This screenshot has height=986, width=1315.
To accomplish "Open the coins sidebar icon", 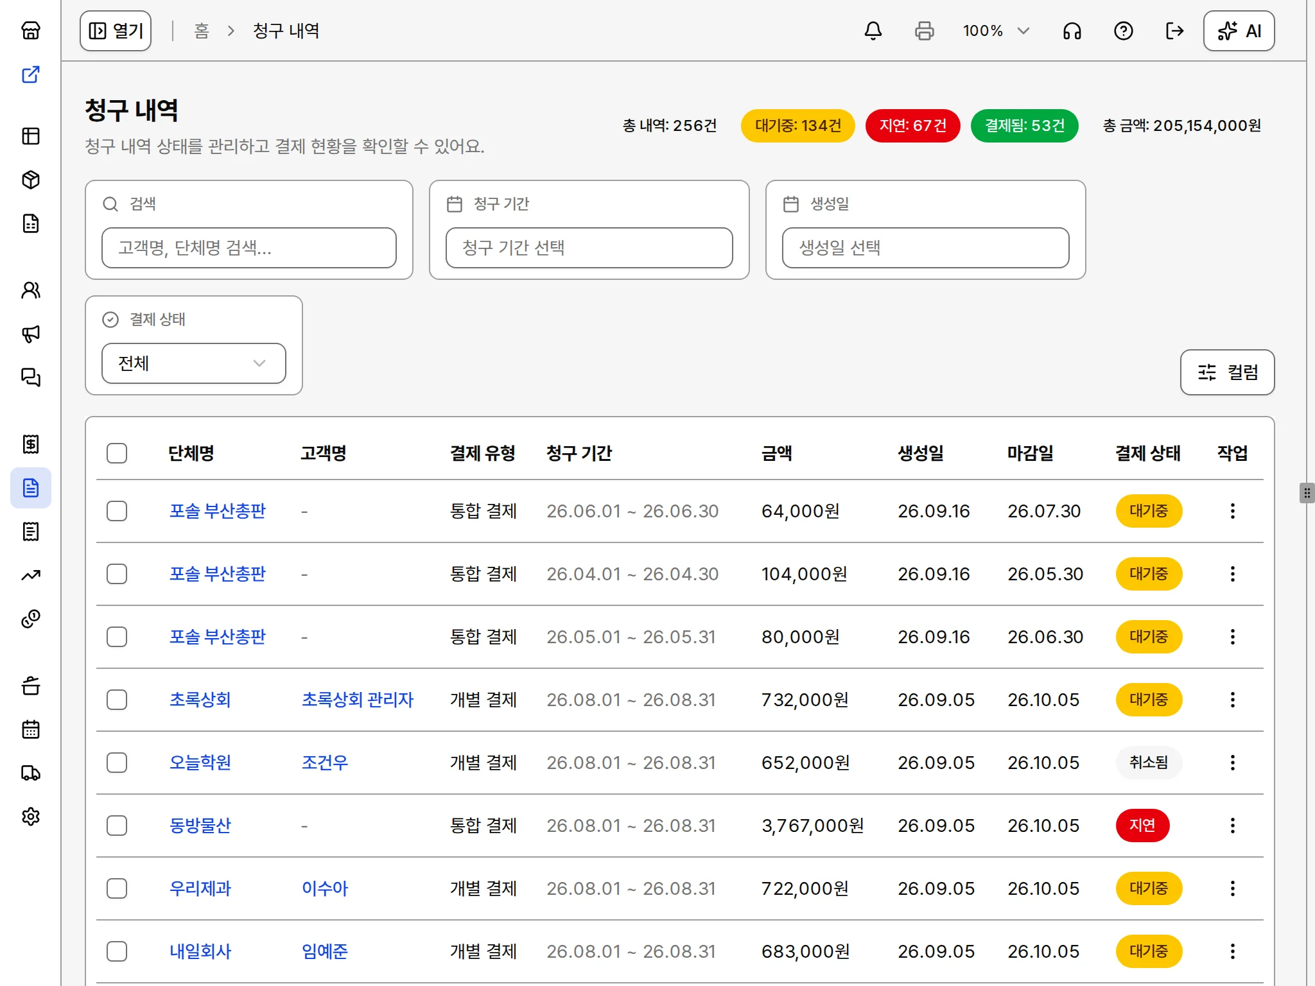I will [x=31, y=619].
